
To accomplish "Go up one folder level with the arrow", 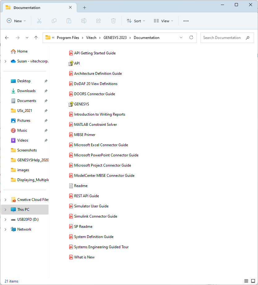I will tap(36, 37).
